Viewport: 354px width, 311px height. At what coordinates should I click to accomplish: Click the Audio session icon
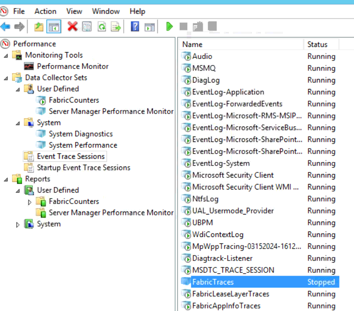[186, 56]
